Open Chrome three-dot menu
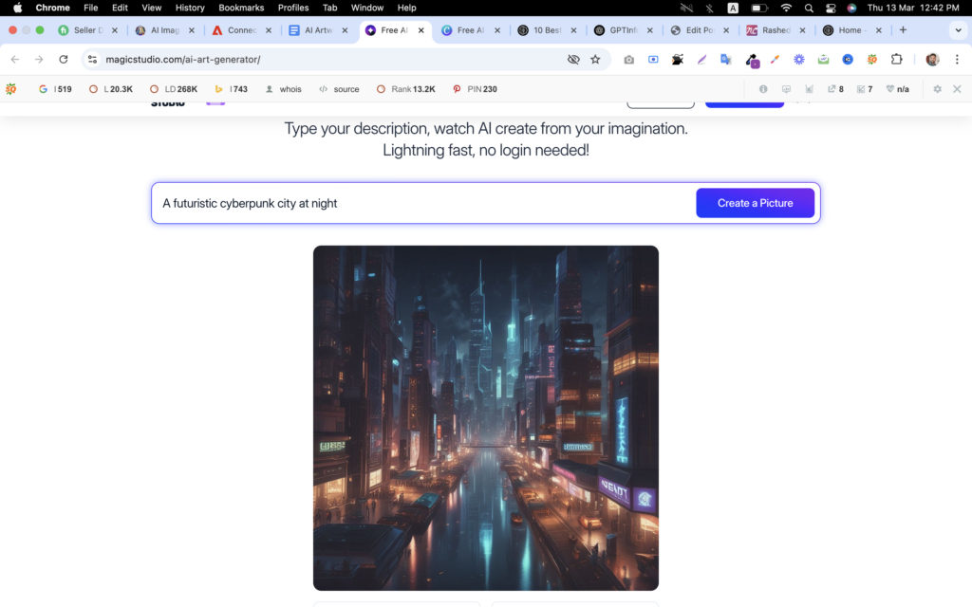The width and height of the screenshot is (972, 607). 957,60
